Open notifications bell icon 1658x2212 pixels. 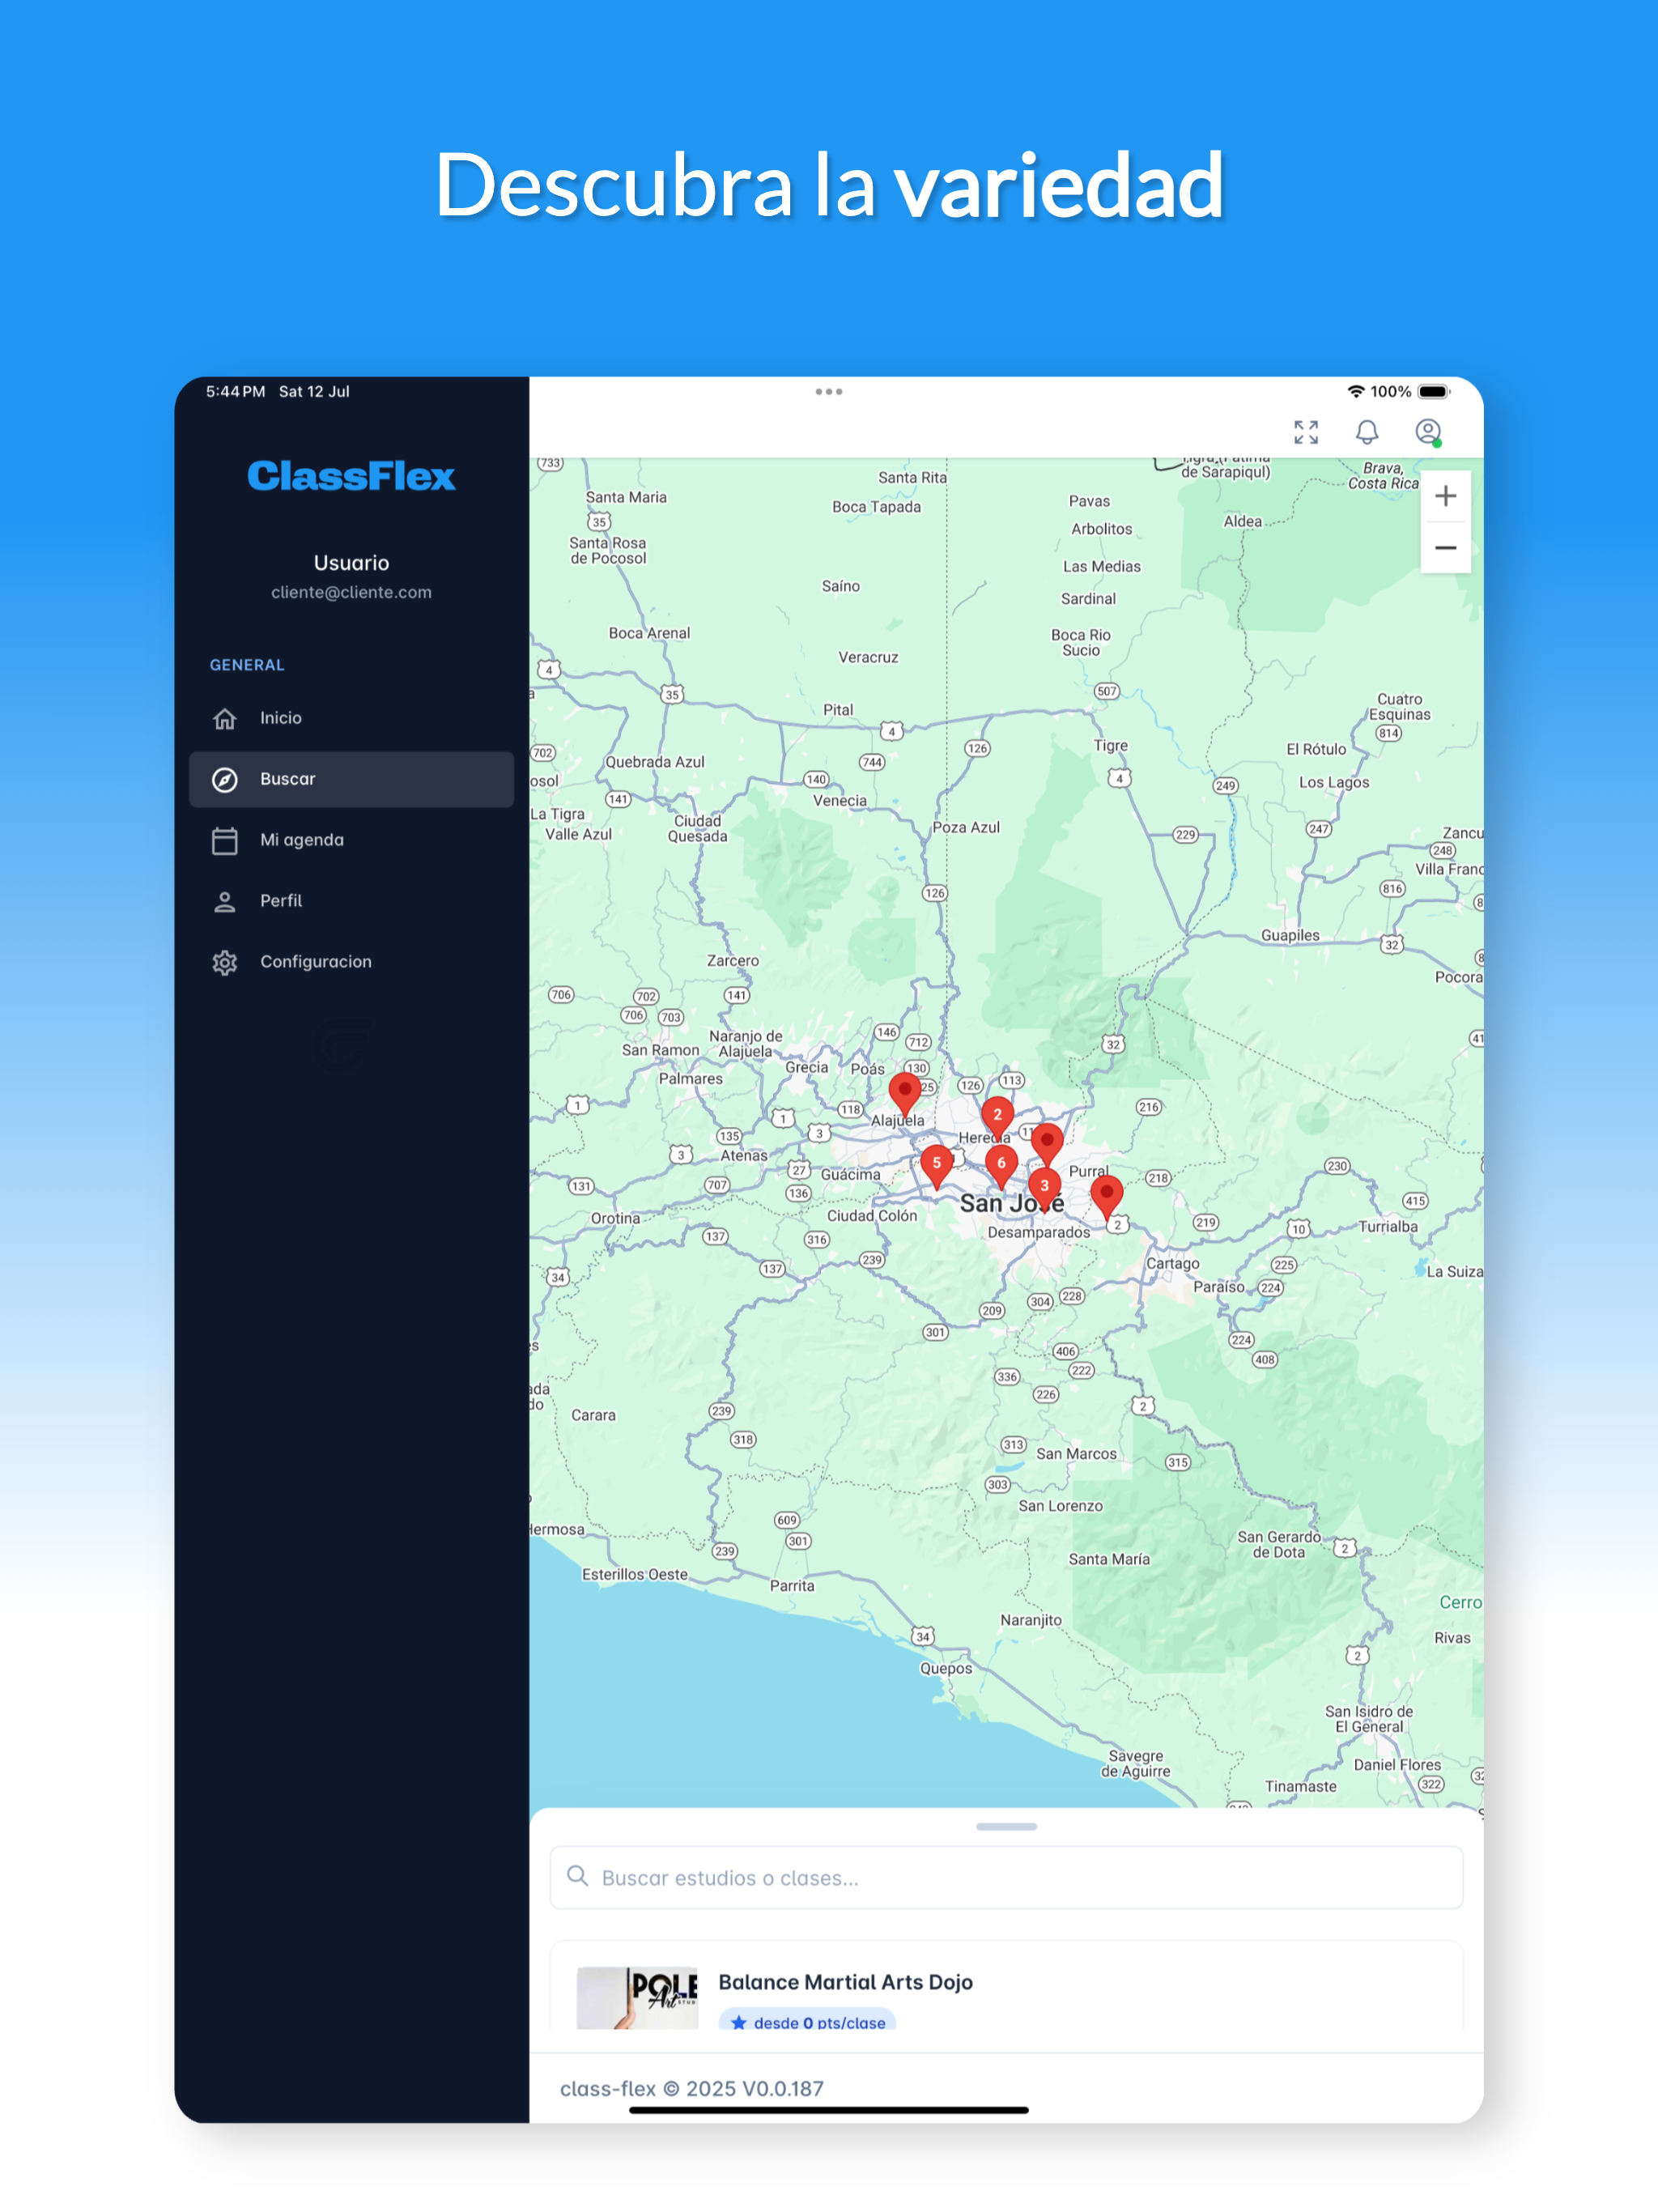click(x=1367, y=432)
